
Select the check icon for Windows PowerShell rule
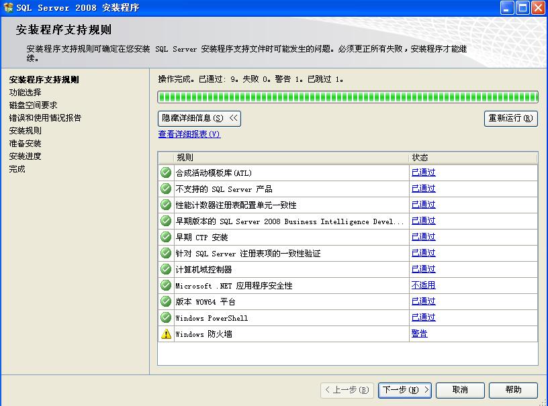click(x=165, y=317)
